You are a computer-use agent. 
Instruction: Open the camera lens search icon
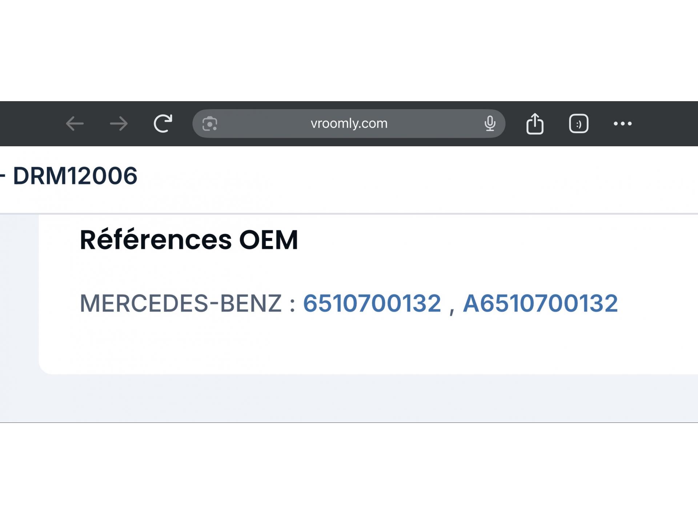click(x=210, y=124)
